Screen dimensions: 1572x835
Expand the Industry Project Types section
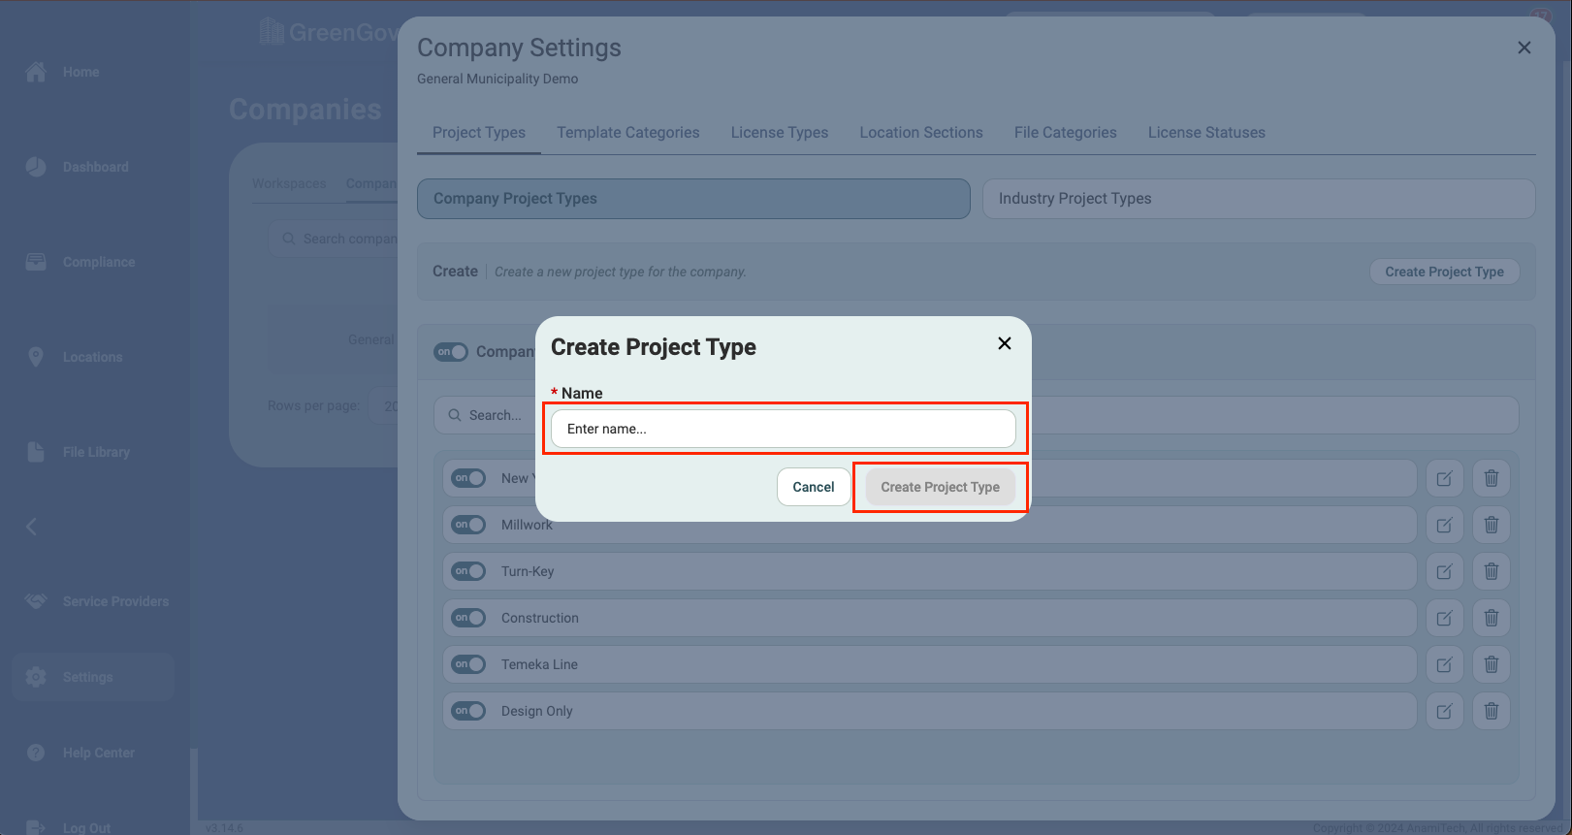click(1258, 199)
